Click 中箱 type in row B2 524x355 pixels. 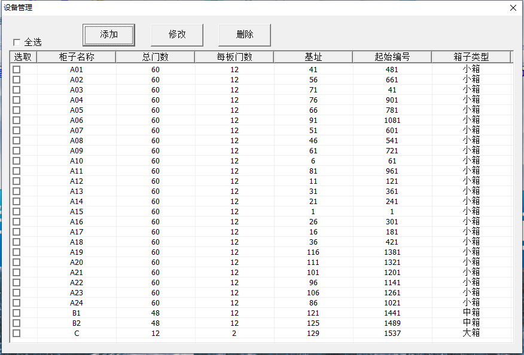tap(471, 323)
